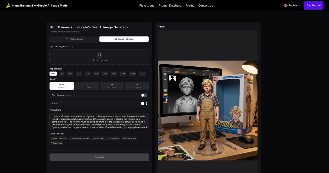329x173 pixels.
Task: Click the Nano Banana logo icon
Action: coord(8,5)
